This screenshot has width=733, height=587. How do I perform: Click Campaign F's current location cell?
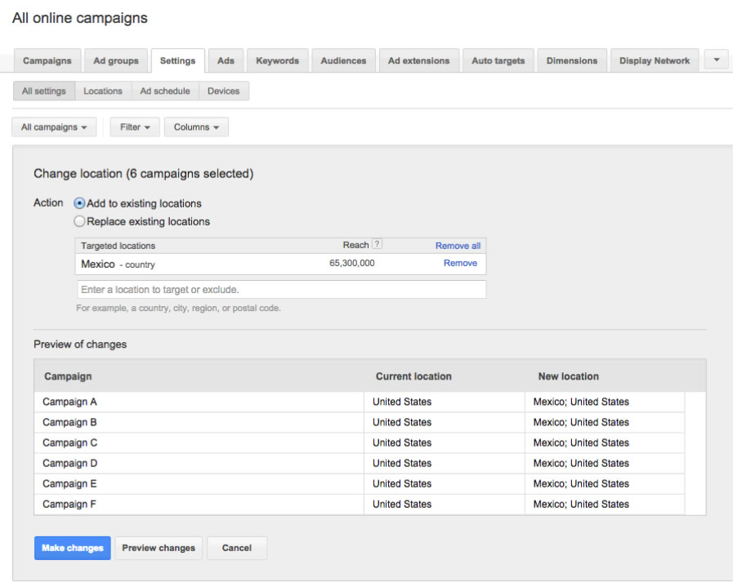445,505
